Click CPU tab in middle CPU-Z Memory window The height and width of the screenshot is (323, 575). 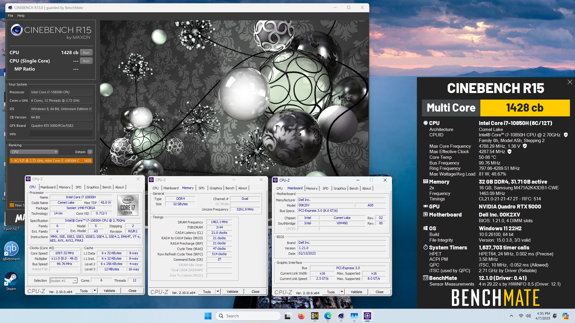pos(155,188)
